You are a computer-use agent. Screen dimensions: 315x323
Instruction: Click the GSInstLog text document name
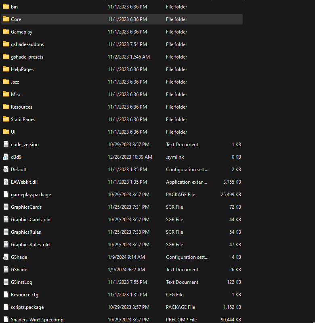21,282
